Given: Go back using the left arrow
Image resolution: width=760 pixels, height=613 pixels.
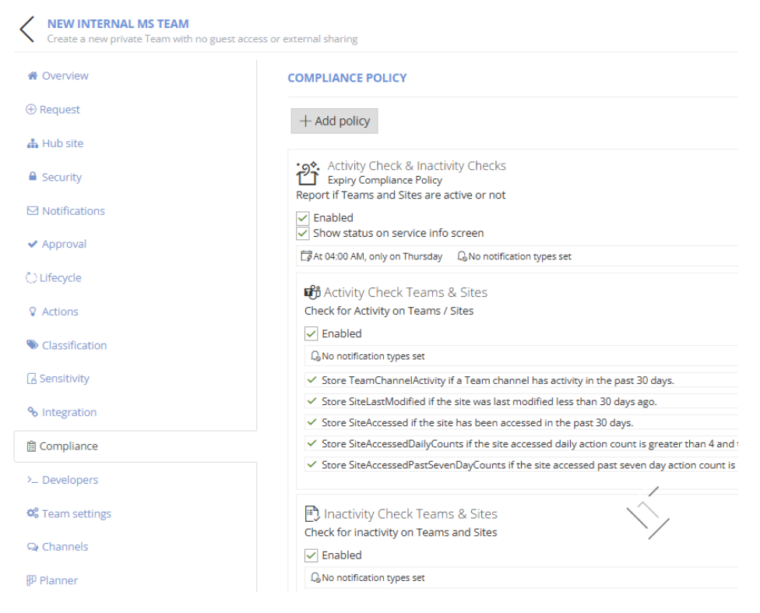Looking at the screenshot, I should [x=27, y=29].
